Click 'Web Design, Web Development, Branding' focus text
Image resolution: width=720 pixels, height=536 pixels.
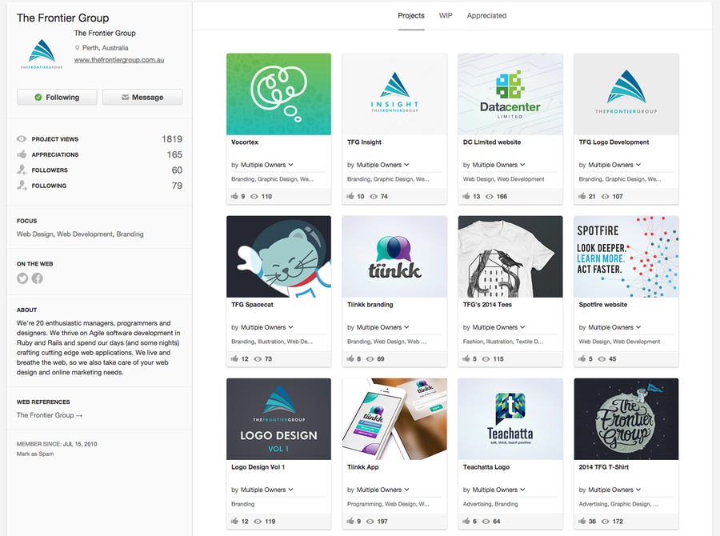tap(80, 234)
